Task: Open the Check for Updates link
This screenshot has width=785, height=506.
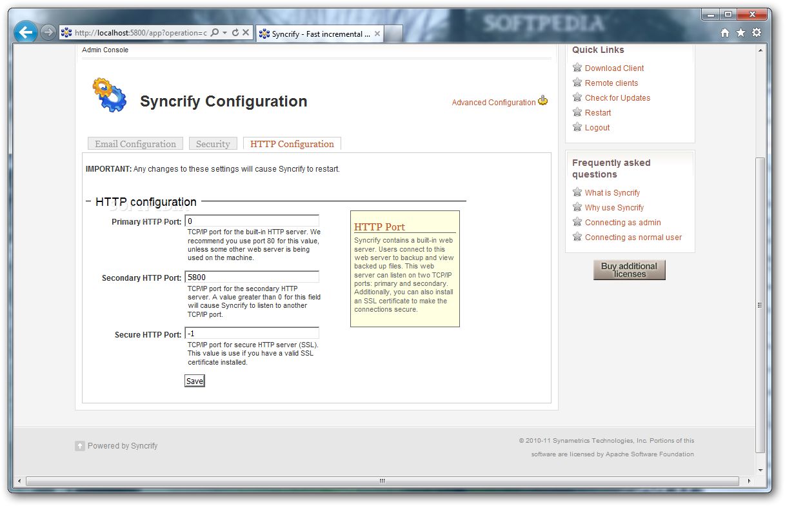Action: [617, 97]
